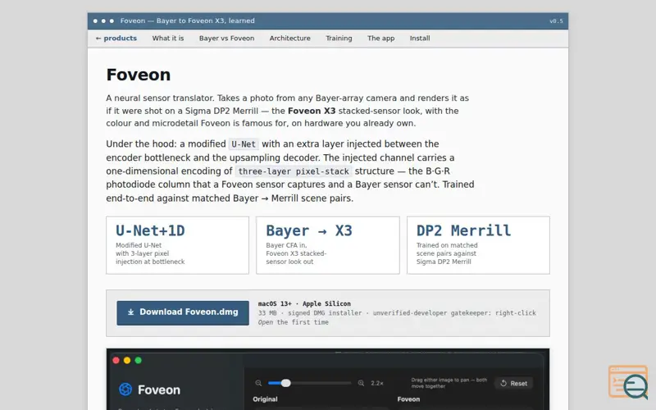Click the Original label in app preview
The image size is (656, 410).
(265, 399)
